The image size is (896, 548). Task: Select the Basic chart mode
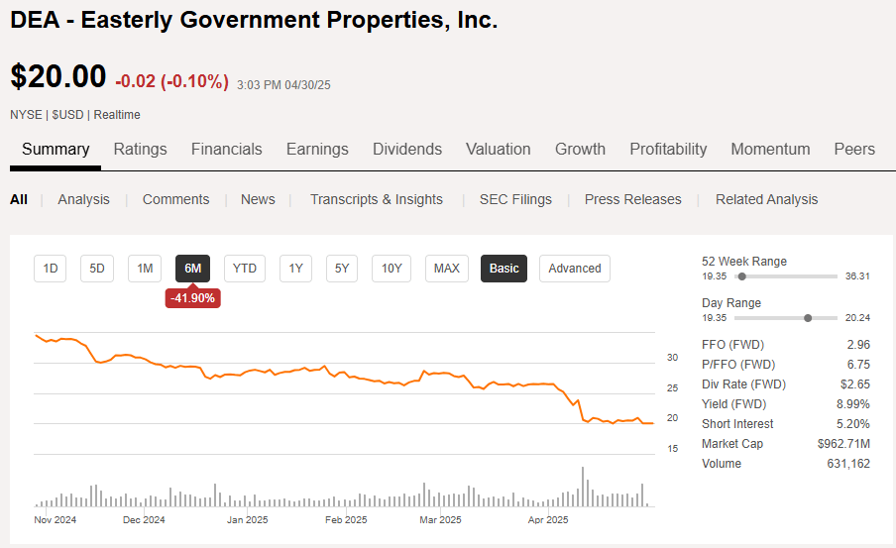click(504, 269)
